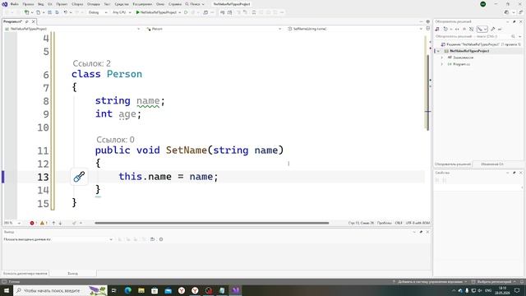The image size is (526, 296).
Task: Switch to the Обозреватель решений panel tab
Action: click(x=453, y=164)
